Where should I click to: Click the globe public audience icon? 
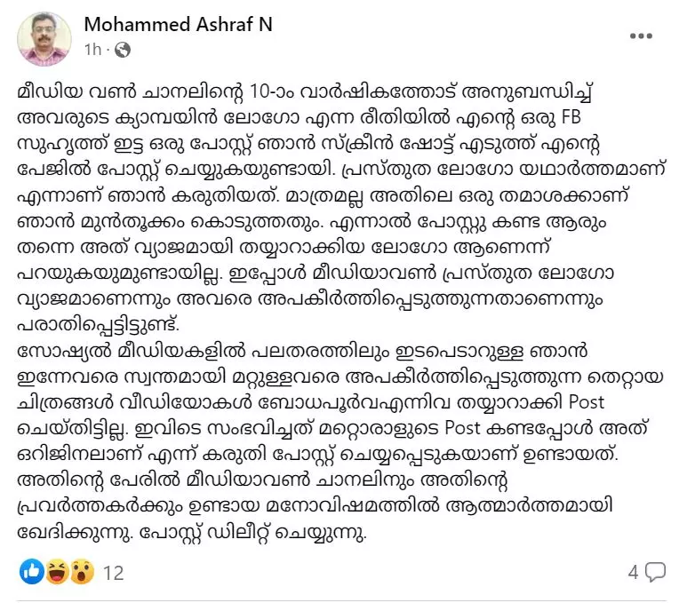(123, 50)
